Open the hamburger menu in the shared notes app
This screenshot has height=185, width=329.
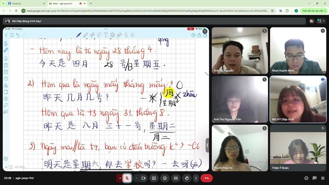12,35
